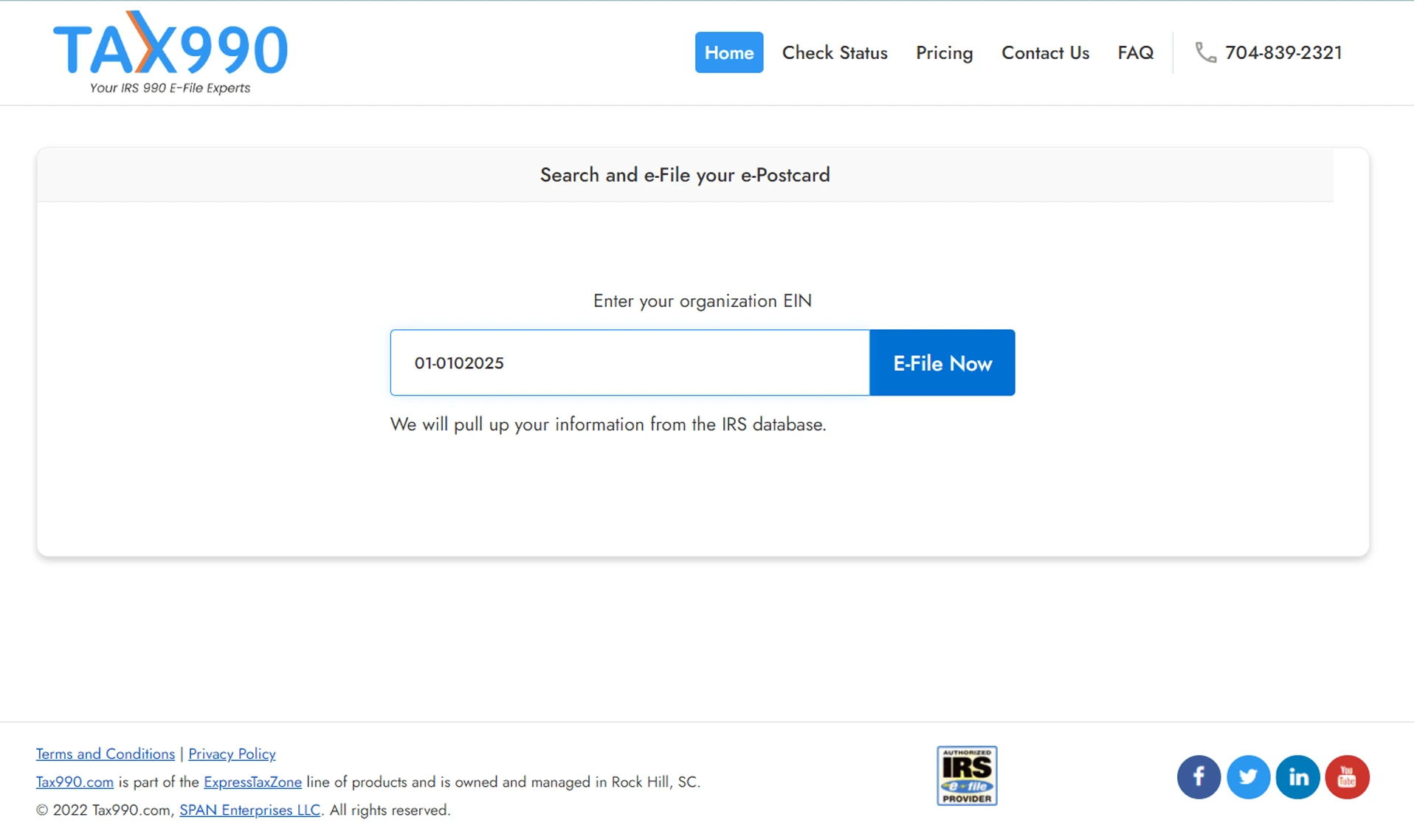Open SPAN Enterprises LLC link

(x=249, y=810)
